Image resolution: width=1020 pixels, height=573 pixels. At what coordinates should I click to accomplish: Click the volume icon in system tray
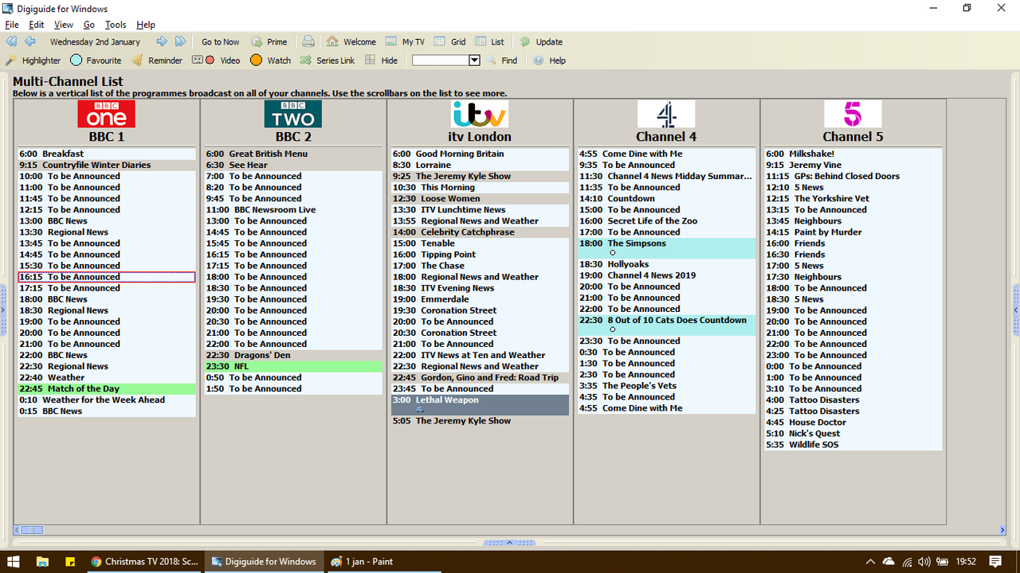925,561
